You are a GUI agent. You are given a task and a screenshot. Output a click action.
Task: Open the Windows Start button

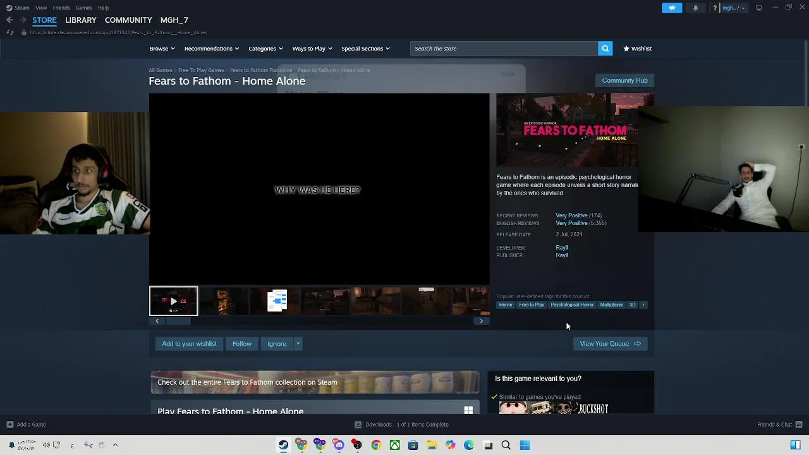coord(525,445)
